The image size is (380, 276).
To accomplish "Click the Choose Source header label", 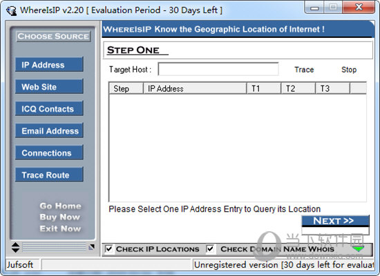I will tap(53, 37).
